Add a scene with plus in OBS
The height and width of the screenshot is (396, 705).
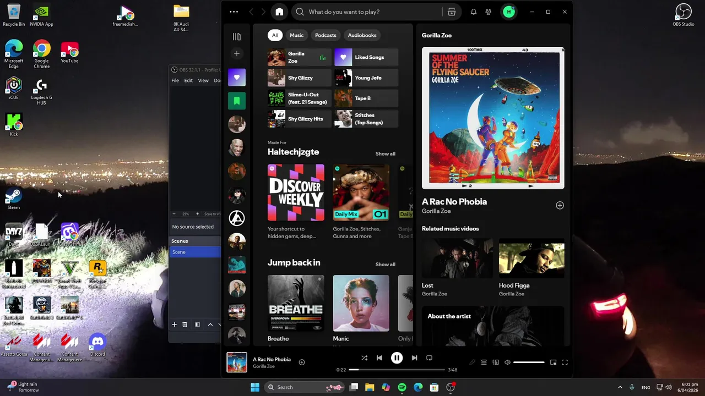[x=174, y=324]
